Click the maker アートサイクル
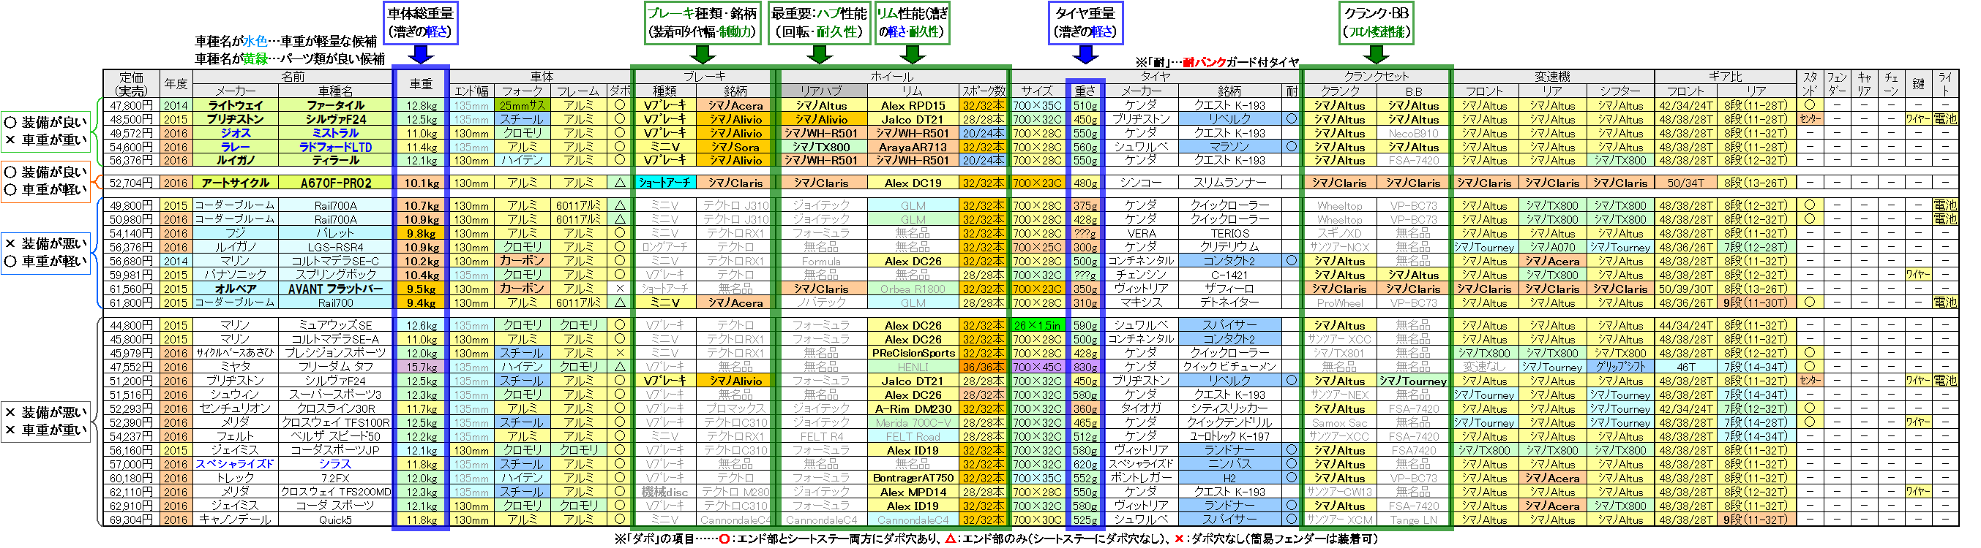The width and height of the screenshot is (1981, 548). pos(235,183)
